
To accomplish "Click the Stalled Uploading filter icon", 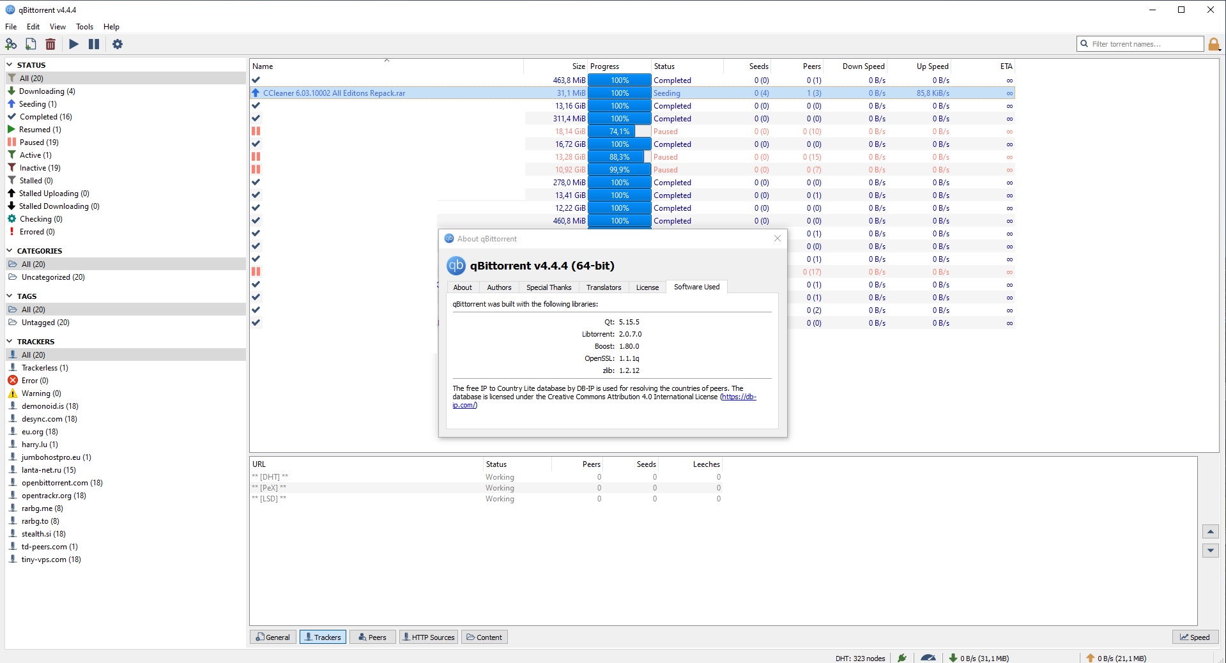I will click(x=11, y=193).
